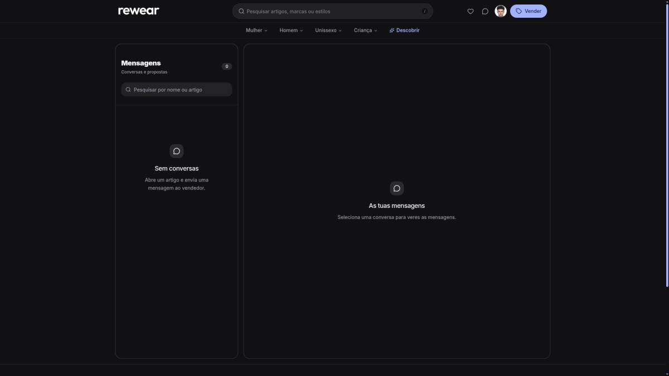Expand the Criança category menu

point(365,30)
